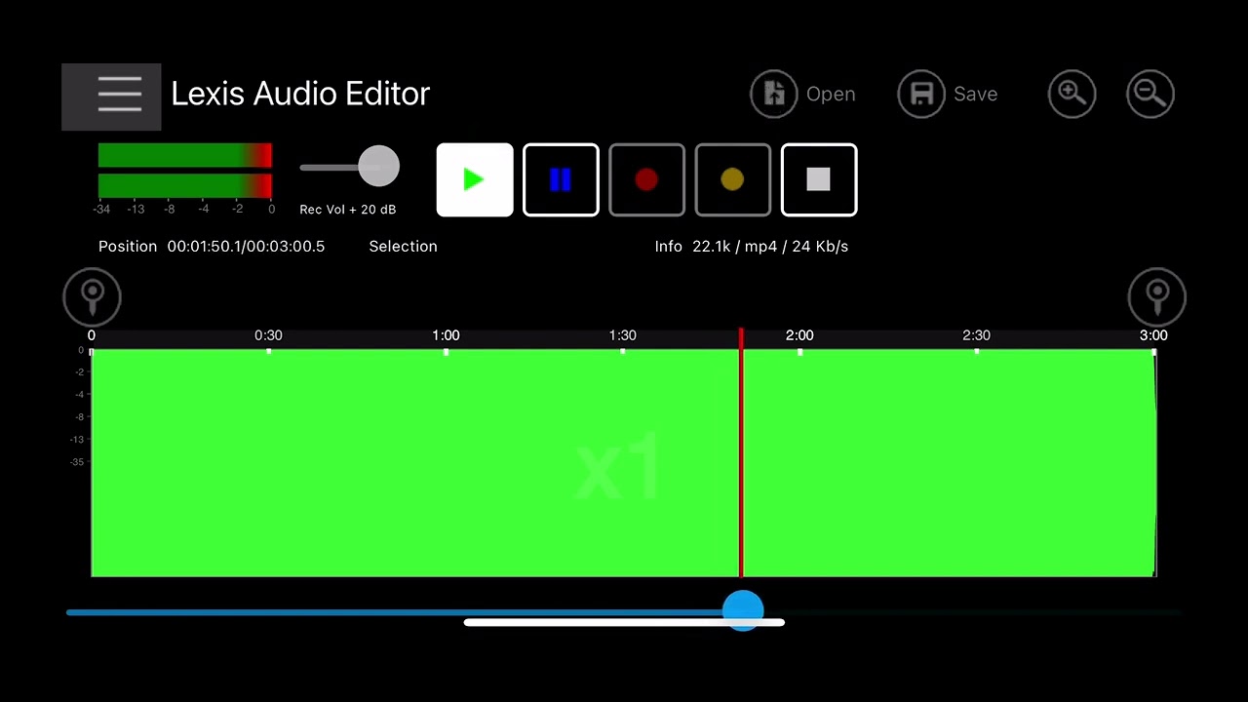This screenshot has height=702, width=1248.
Task: Click the red playhead marker in the waveform
Action: (741, 453)
